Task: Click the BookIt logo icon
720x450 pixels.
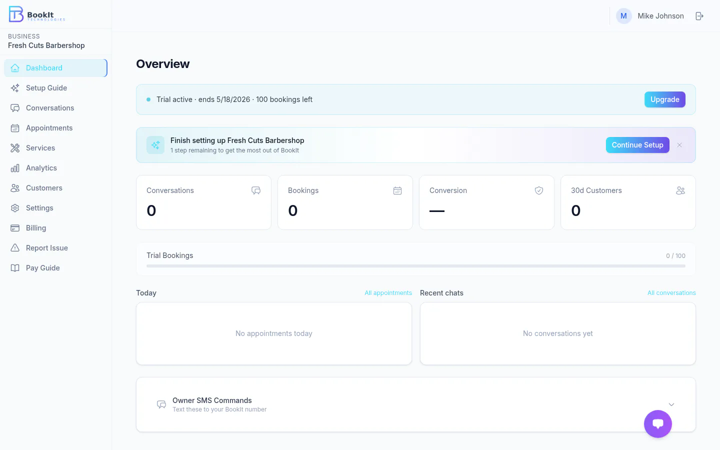Action: [x=16, y=14]
